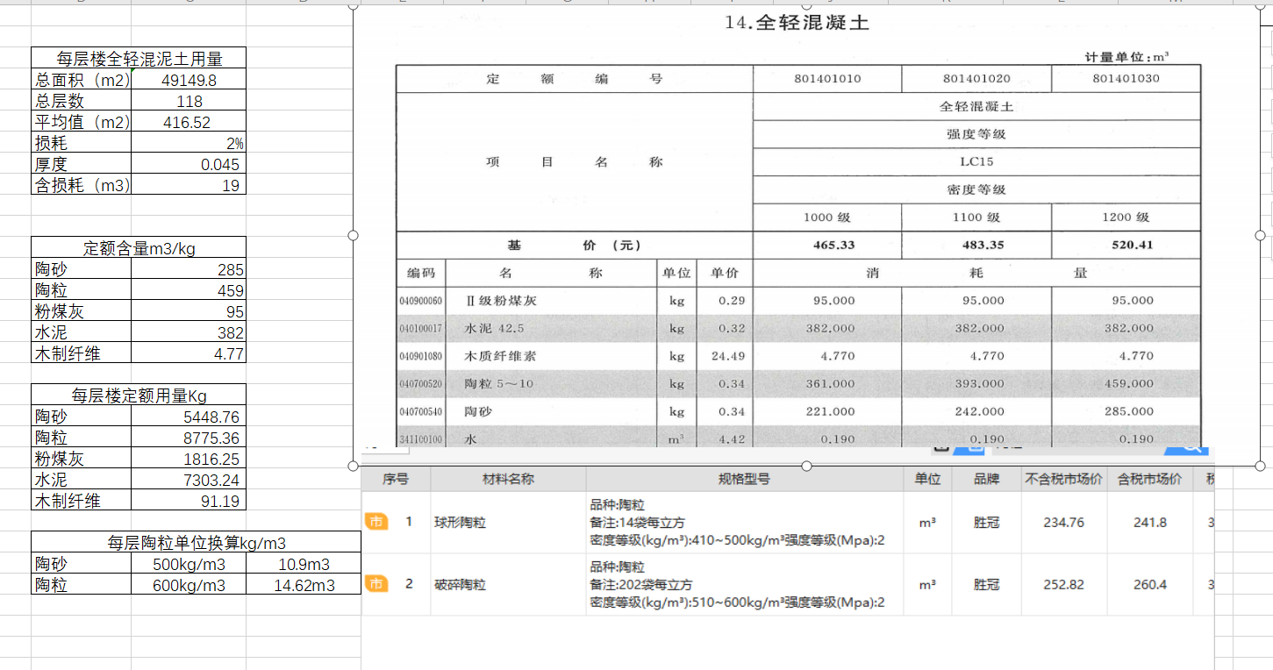The width and height of the screenshot is (1273, 670).
Task: Click the cell containing 118
Action: pyautogui.click(x=189, y=101)
